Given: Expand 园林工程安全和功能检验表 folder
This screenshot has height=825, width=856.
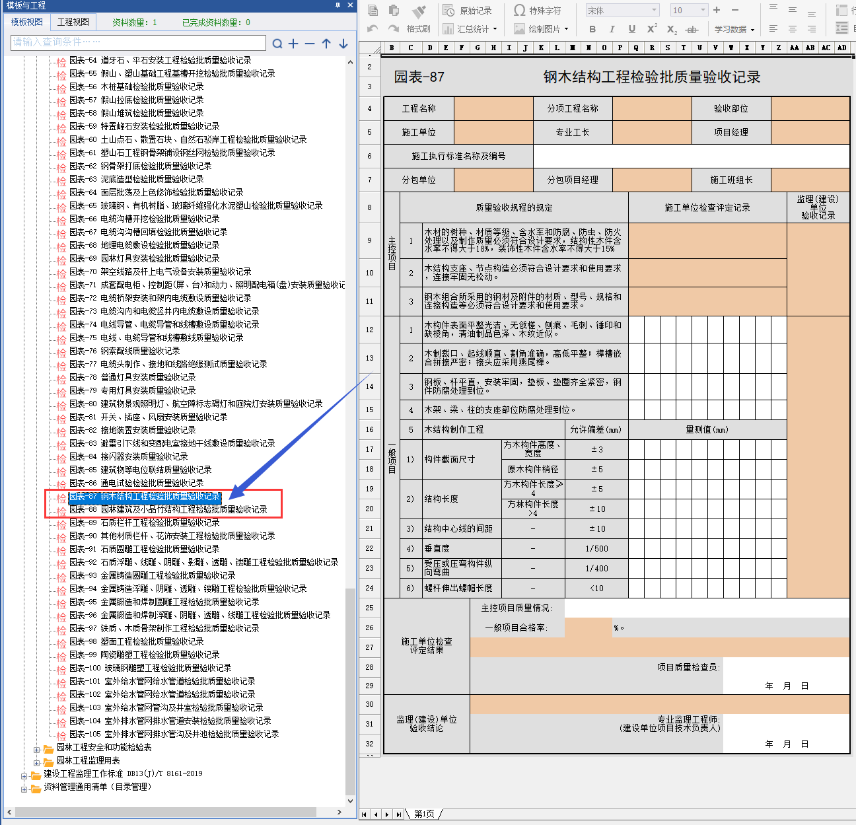Looking at the screenshot, I should click(x=37, y=749).
